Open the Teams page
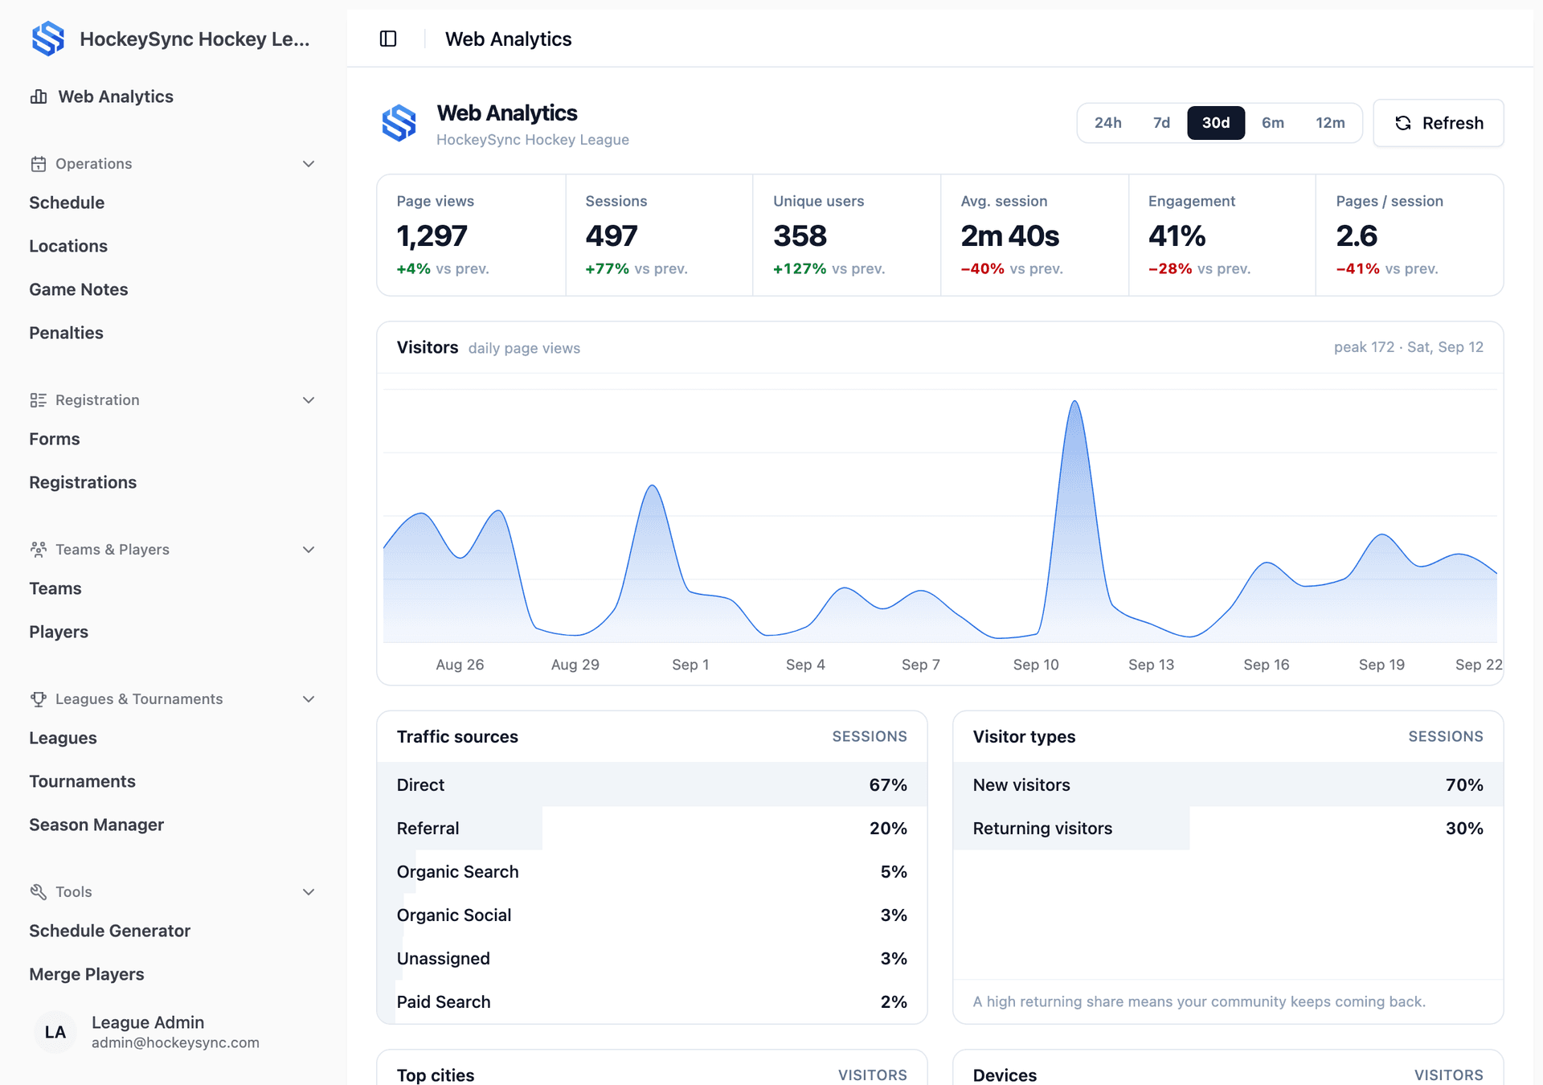The image size is (1543, 1085). pos(55,588)
